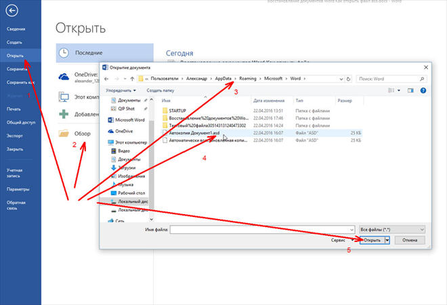Viewport: 447px width, 305px height.
Task: Select the Создать menu item
Action: [14, 42]
